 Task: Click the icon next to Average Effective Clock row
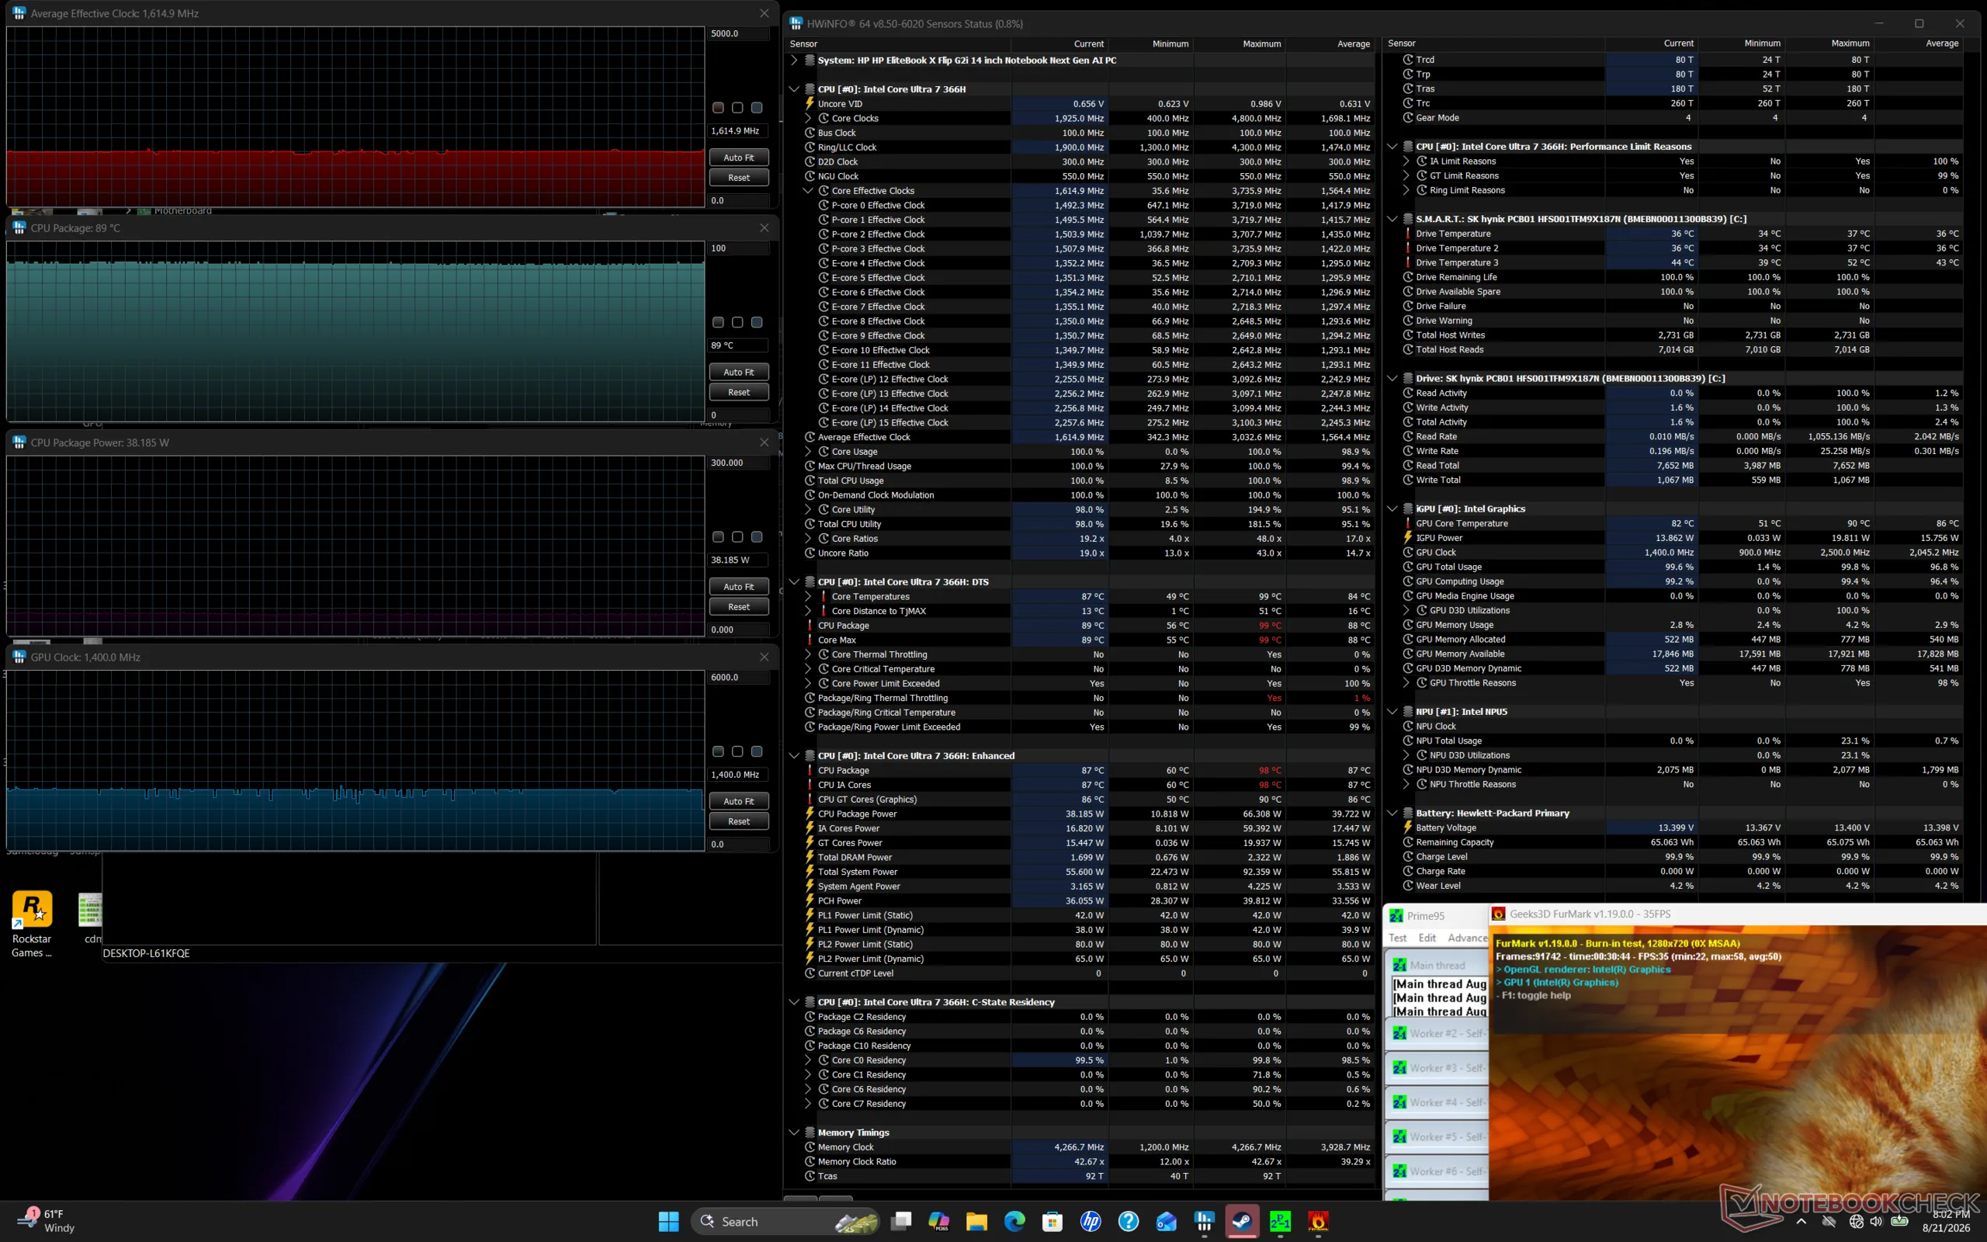click(x=810, y=438)
